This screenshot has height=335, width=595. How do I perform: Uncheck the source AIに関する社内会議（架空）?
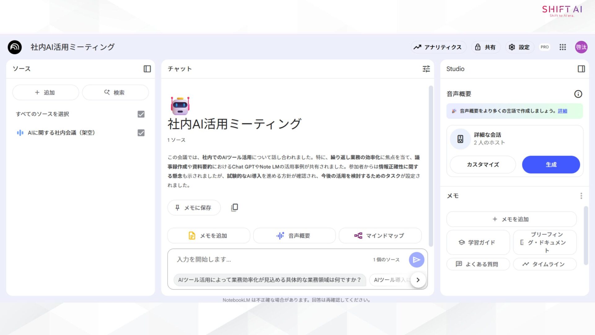tap(141, 133)
